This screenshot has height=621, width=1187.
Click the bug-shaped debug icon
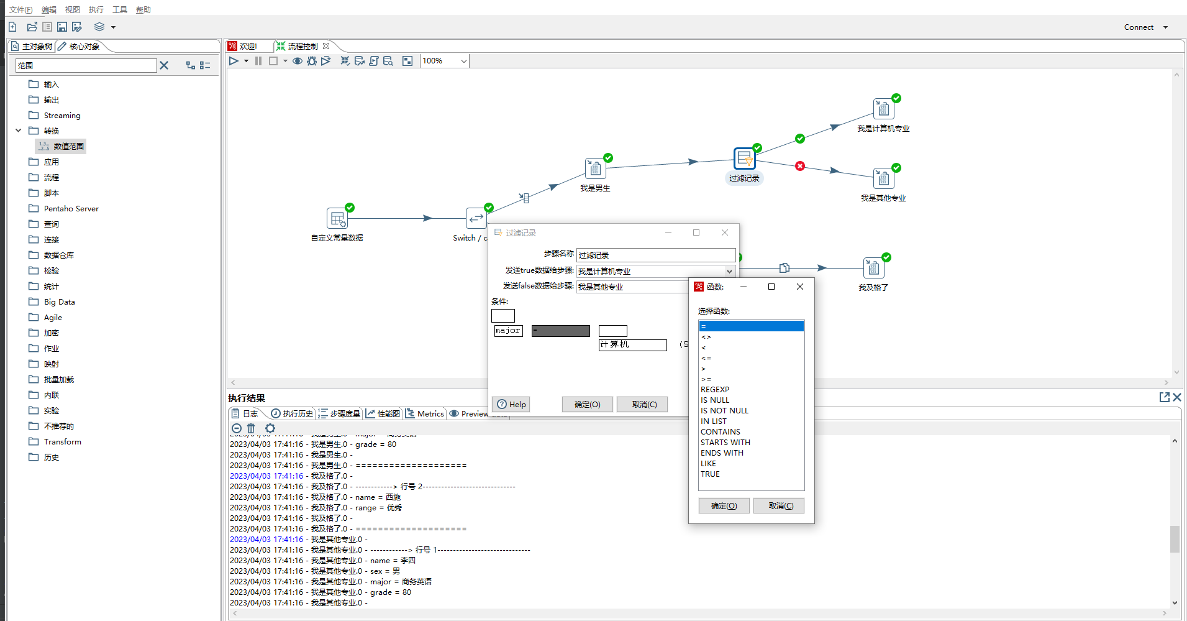(311, 61)
